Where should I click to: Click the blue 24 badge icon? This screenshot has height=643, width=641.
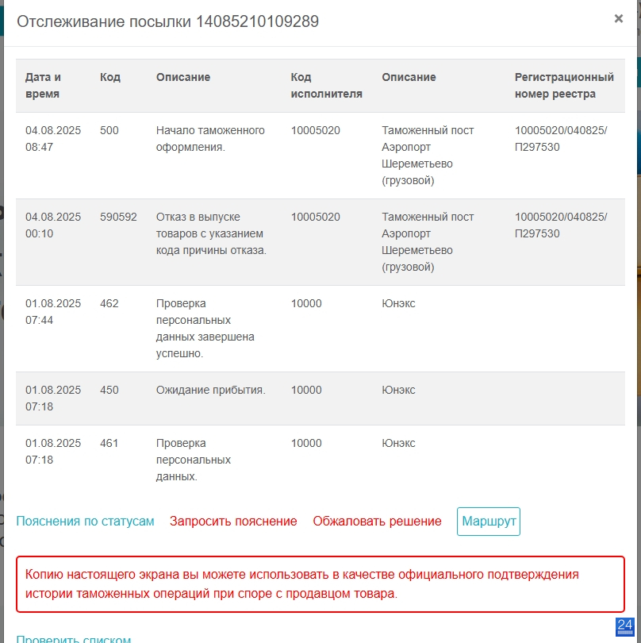click(x=624, y=625)
